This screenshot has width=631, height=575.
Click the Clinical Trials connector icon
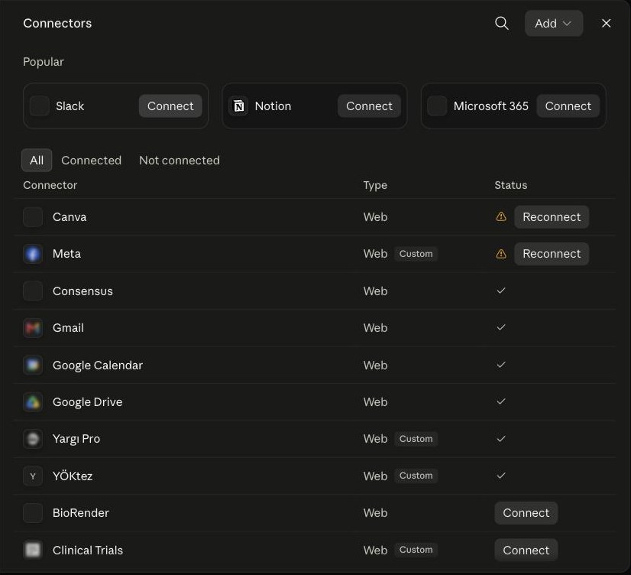33,550
